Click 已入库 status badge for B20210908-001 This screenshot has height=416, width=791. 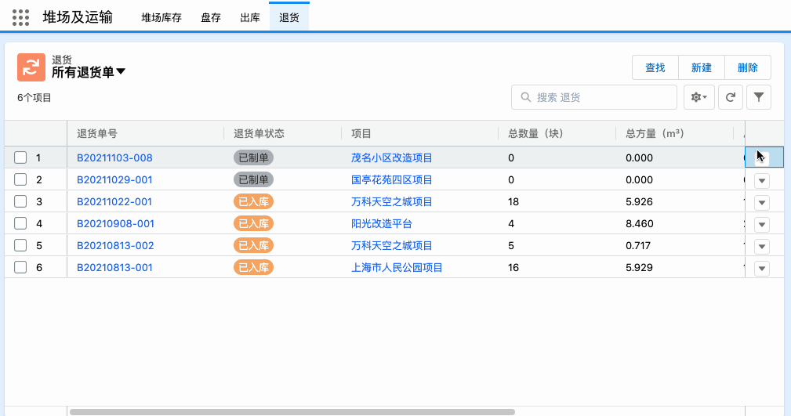click(253, 223)
